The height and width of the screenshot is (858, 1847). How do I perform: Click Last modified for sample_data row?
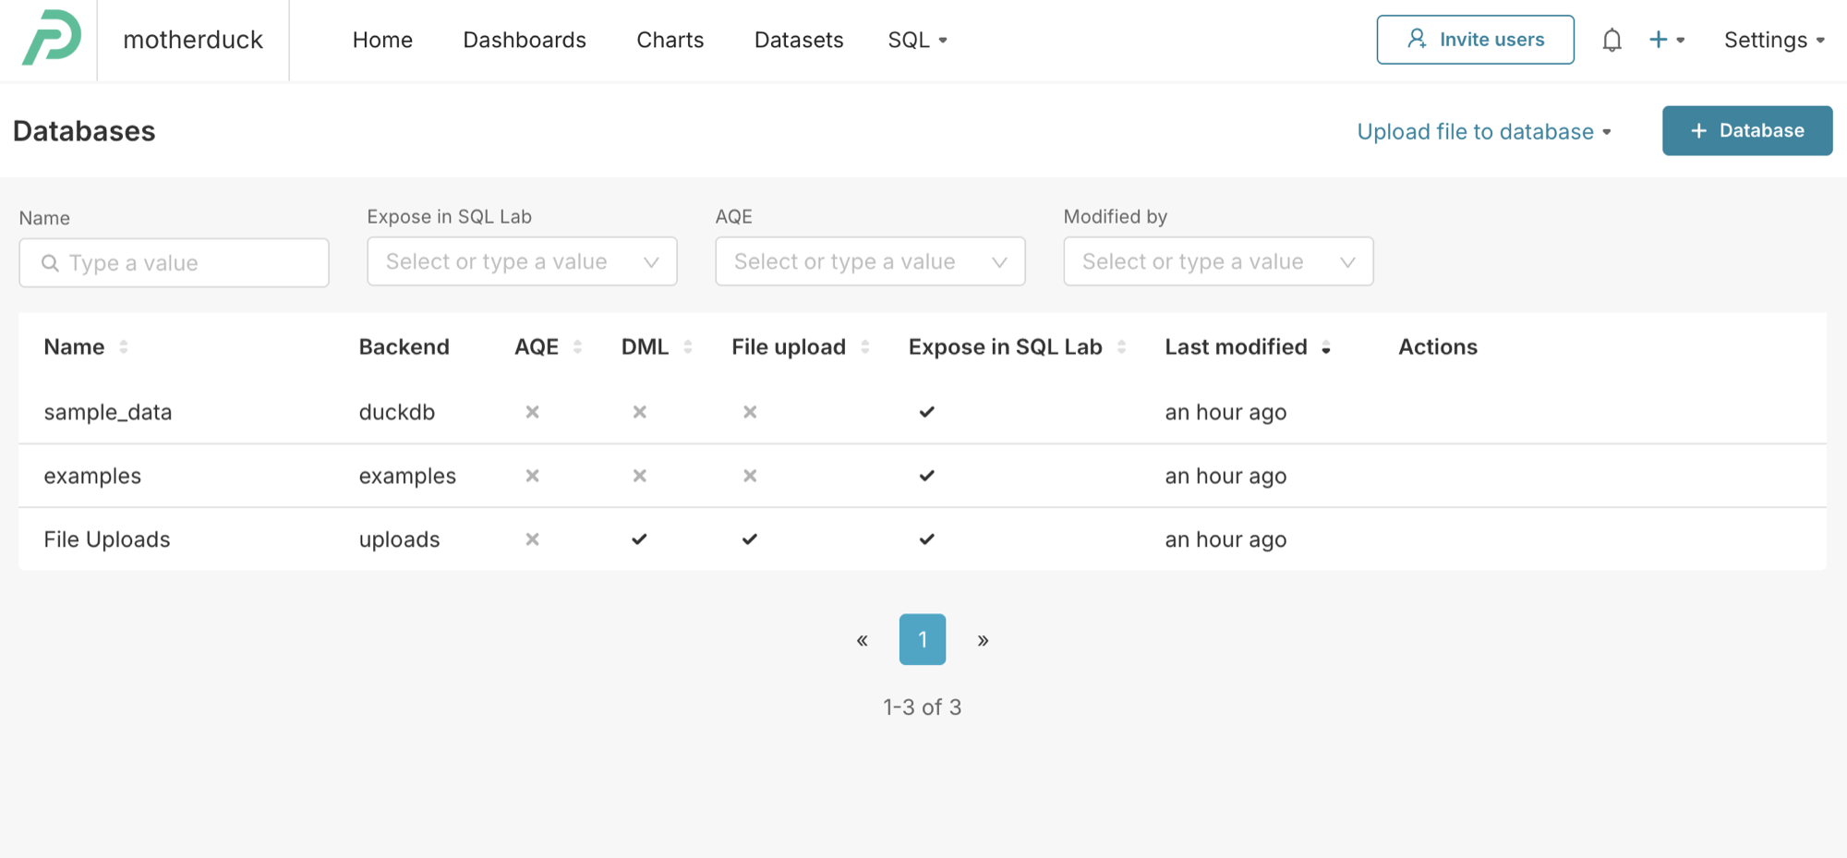coord(1225,412)
